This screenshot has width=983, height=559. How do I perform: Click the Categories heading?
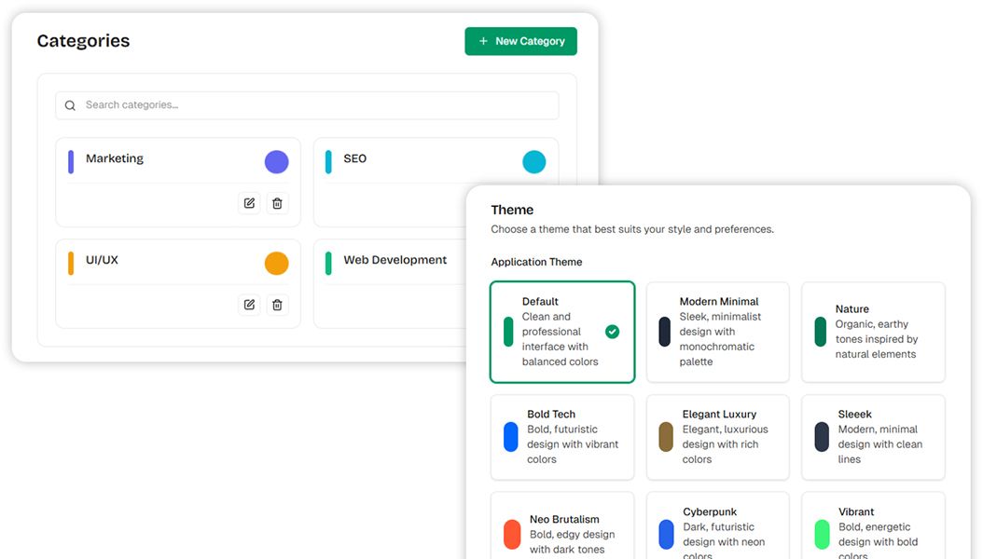(x=83, y=41)
